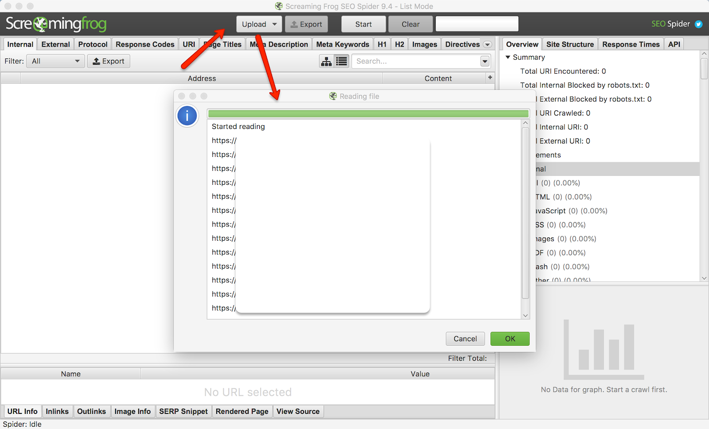Focus the Search field

[417, 61]
